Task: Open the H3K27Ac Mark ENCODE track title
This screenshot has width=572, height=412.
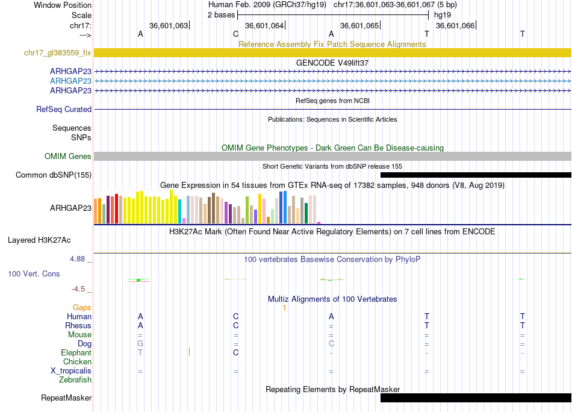Action: point(332,232)
